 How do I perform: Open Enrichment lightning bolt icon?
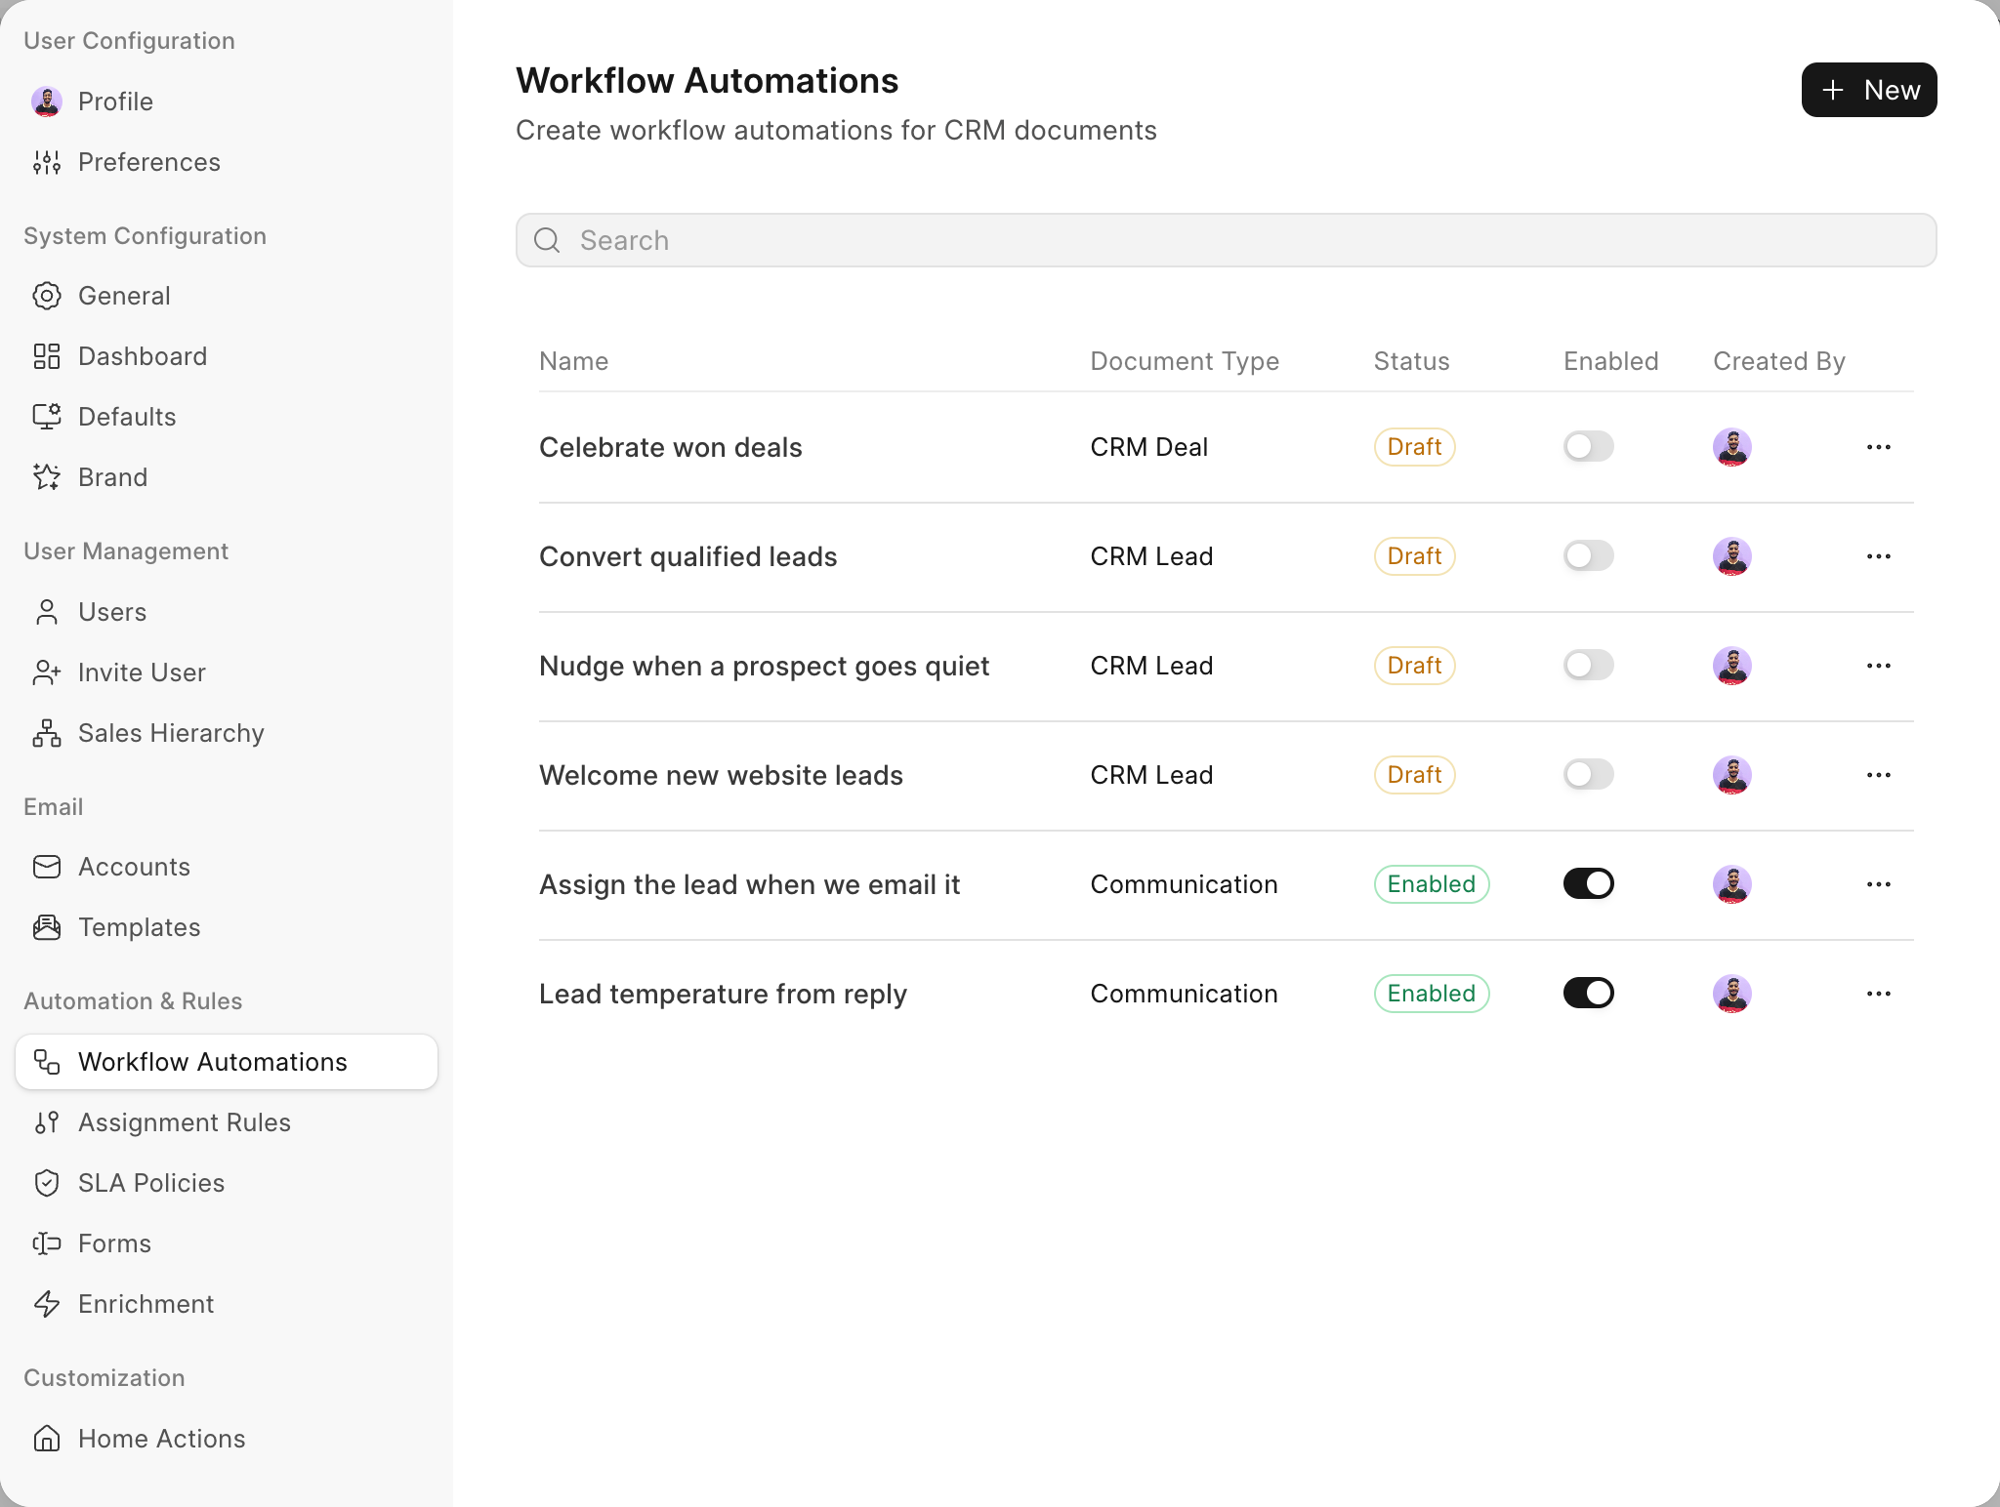[47, 1304]
